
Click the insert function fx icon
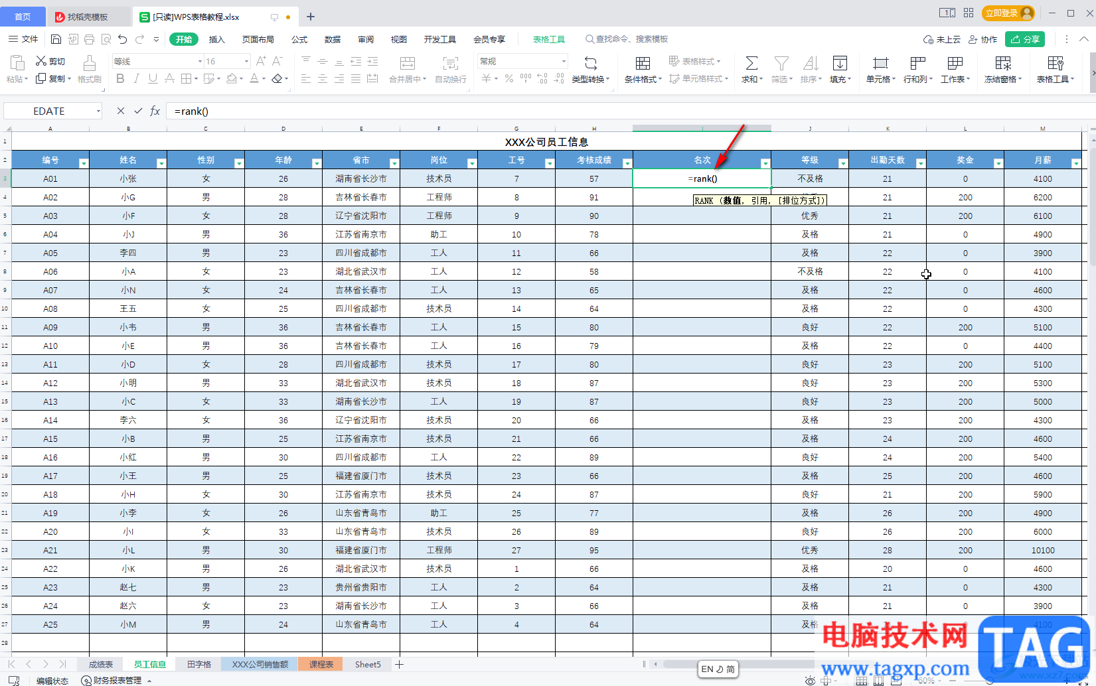155,111
